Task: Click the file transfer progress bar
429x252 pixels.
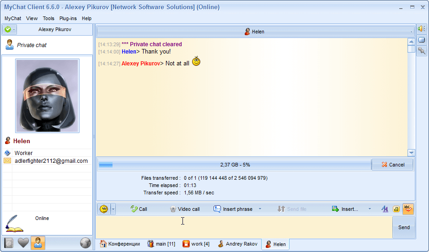Action: [x=235, y=165]
